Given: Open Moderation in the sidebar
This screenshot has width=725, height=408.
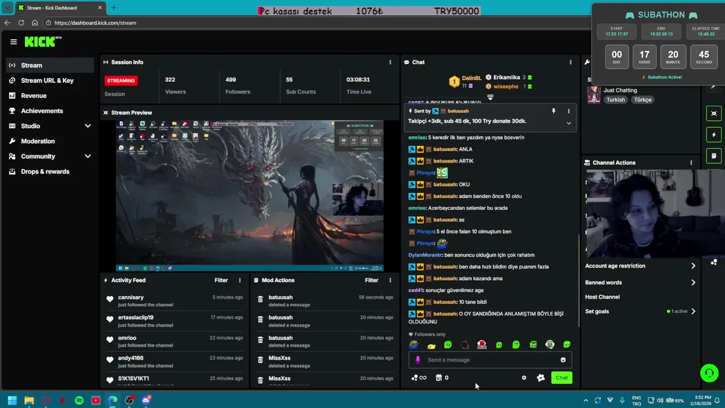Looking at the screenshot, I should pos(50,141).
